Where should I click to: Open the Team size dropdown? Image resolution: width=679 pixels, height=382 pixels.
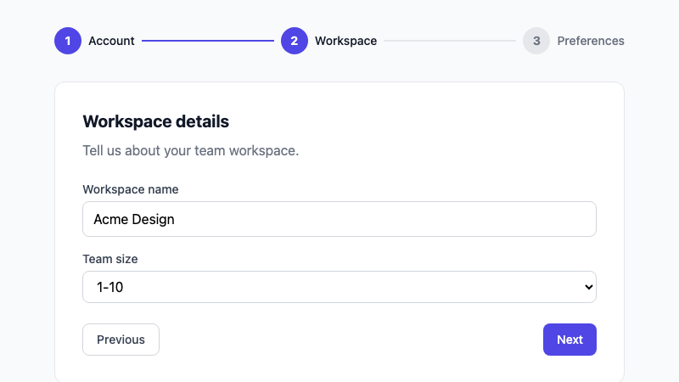tap(339, 287)
